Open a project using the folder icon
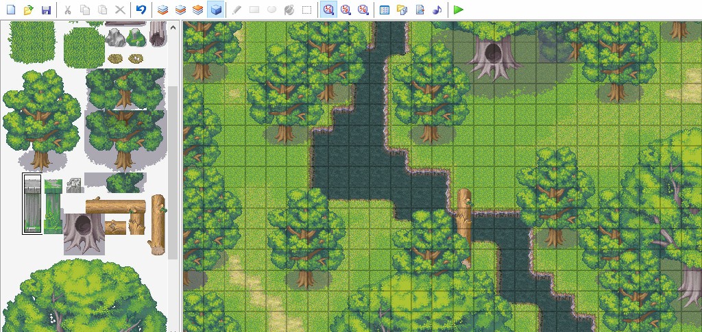702x332 pixels. point(28,10)
